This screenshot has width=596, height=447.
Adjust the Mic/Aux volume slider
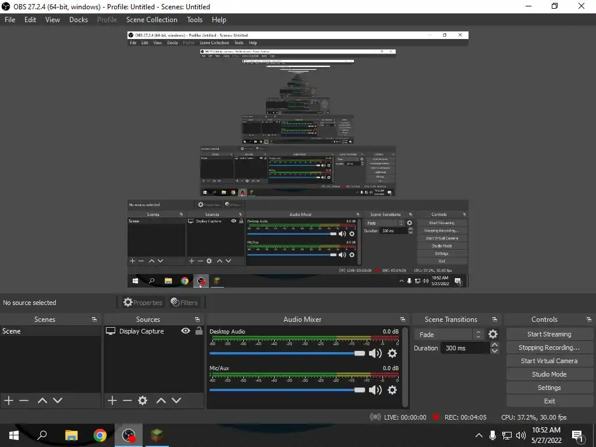click(x=287, y=390)
